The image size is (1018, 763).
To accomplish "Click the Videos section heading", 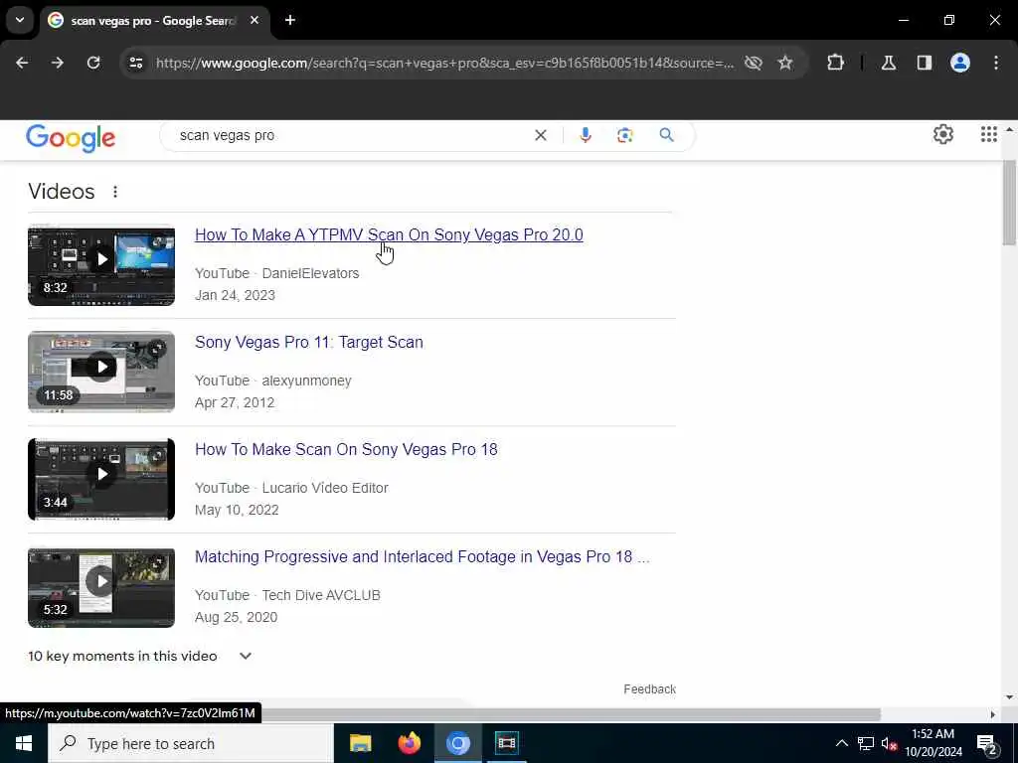I will [61, 192].
